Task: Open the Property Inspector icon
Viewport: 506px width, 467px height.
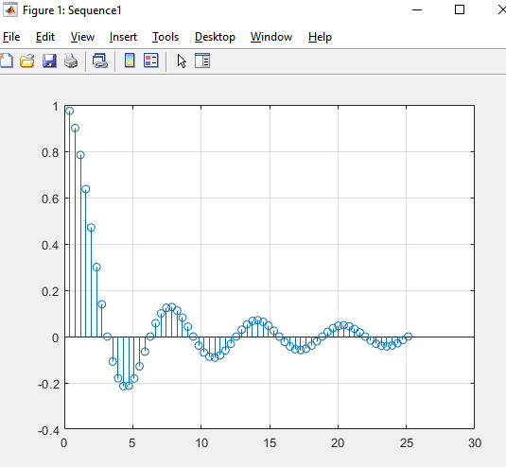Action: [x=202, y=61]
